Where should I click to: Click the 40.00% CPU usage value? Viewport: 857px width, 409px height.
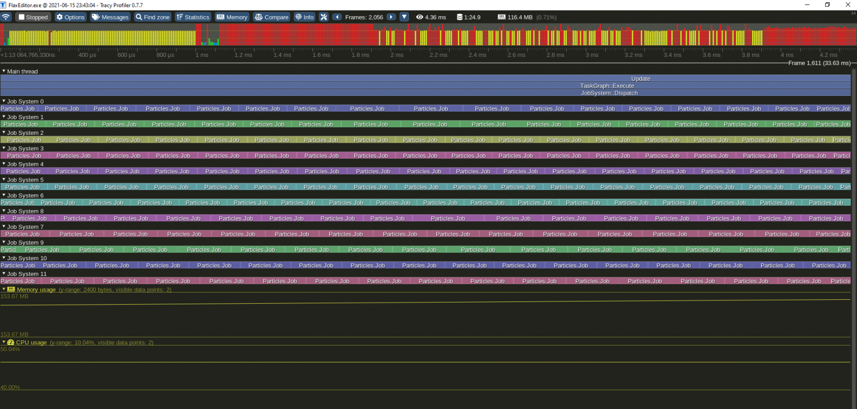pos(10,387)
